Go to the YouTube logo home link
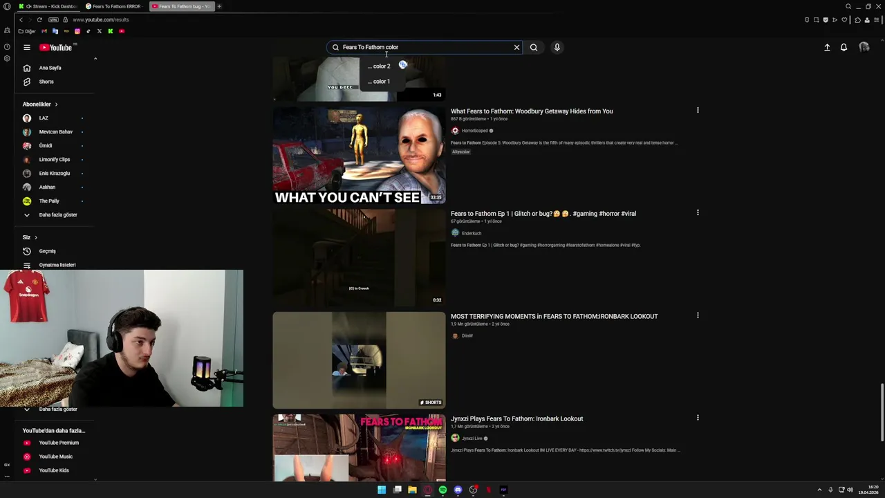The height and width of the screenshot is (498, 885). coord(56,48)
